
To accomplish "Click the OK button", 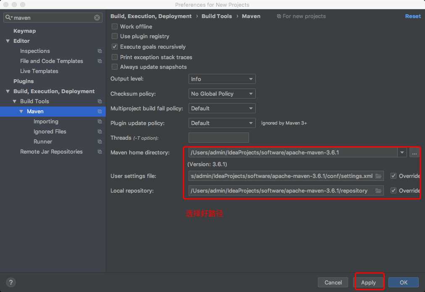I will (404, 282).
